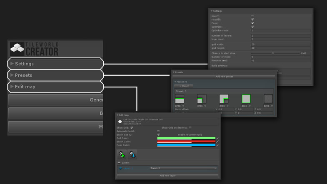The width and height of the screenshot is (327, 184).
Task: Expand the Presets foldout in the TileWorld Creator panel
Action: click(55, 75)
